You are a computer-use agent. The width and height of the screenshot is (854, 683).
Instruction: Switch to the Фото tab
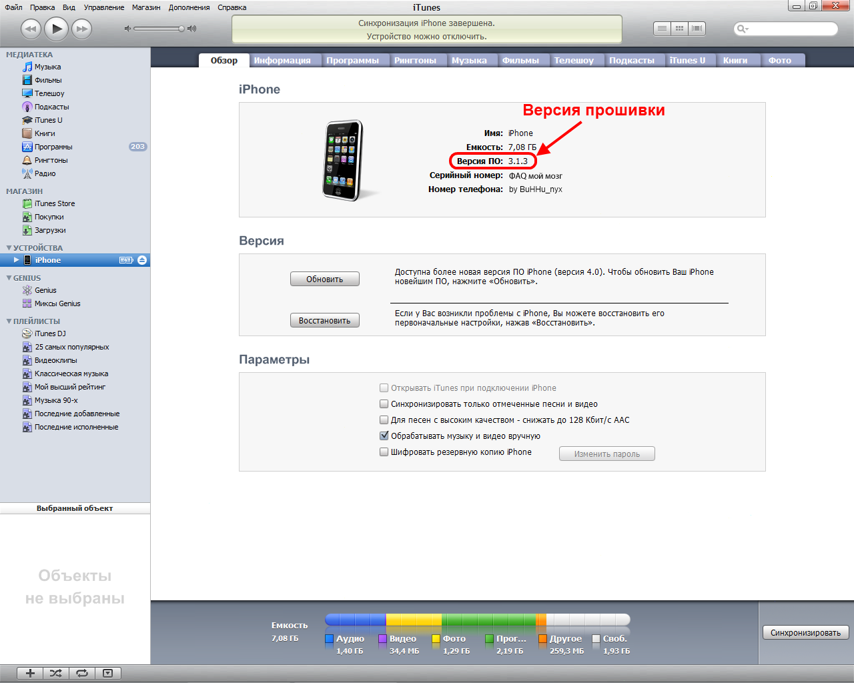[780, 60]
